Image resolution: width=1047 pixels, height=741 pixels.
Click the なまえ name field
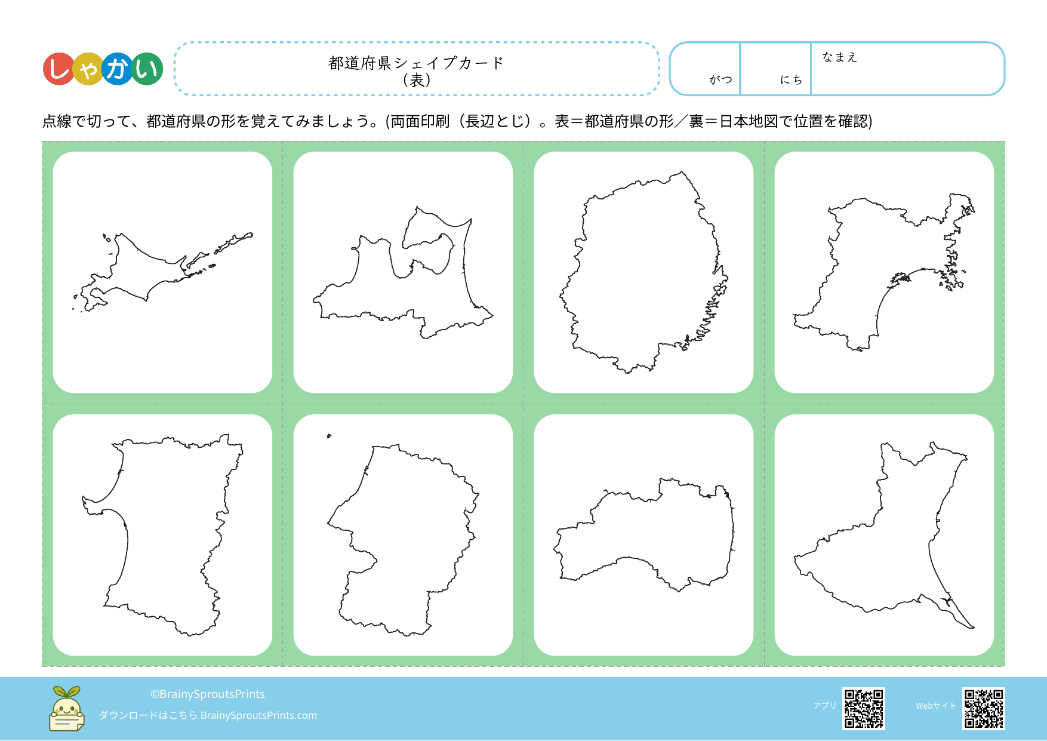point(907,69)
